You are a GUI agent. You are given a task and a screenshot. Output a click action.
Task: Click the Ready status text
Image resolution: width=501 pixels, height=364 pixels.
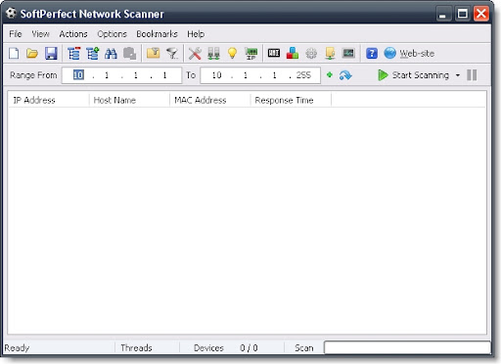(x=17, y=348)
